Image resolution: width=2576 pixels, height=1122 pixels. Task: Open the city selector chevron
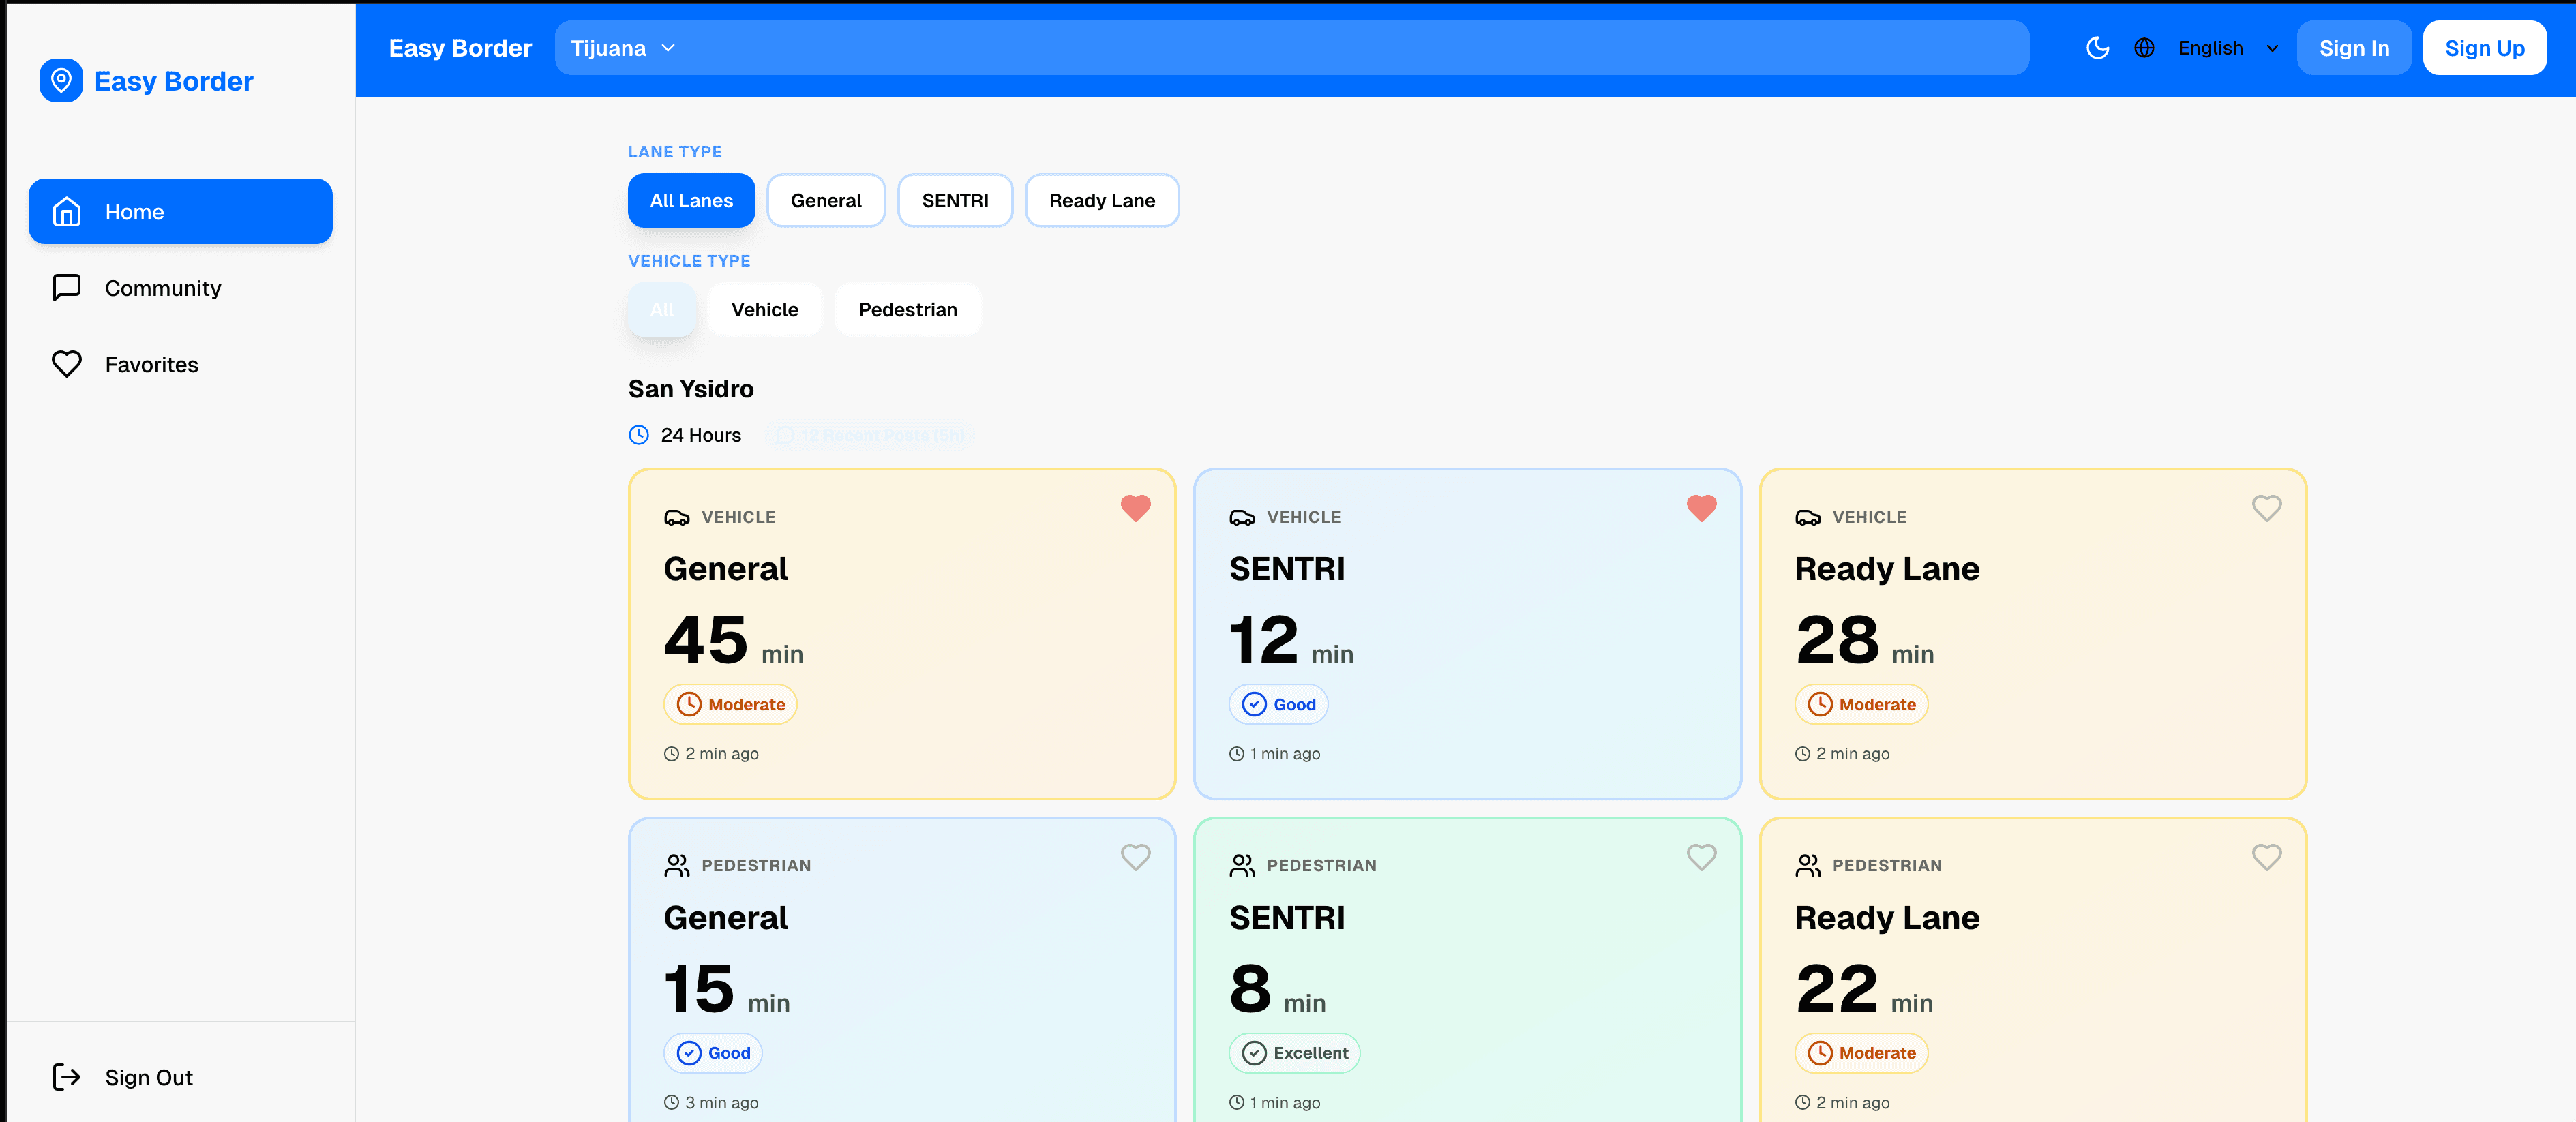click(670, 47)
